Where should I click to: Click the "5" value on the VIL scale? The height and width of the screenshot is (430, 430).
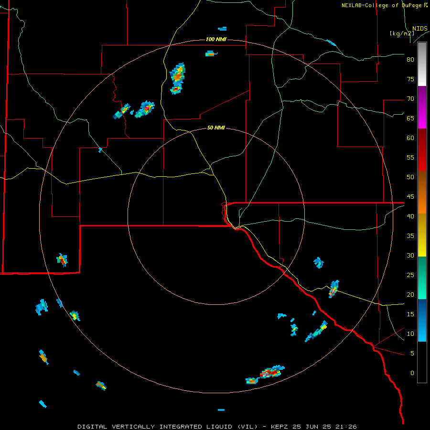click(412, 354)
